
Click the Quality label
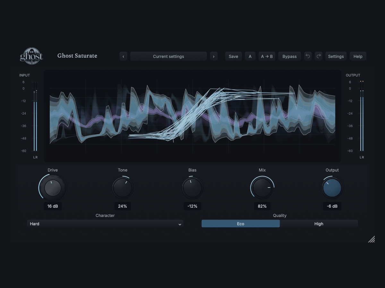280,215
